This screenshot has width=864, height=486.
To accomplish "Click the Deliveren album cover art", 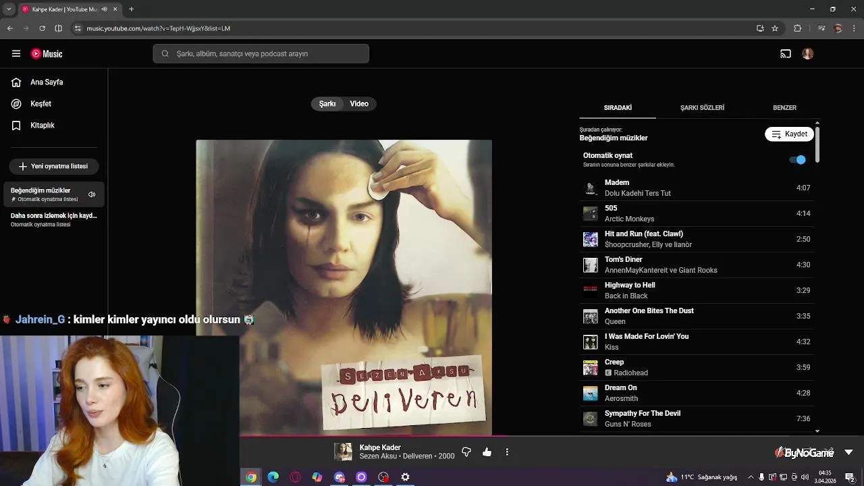I will tap(344, 288).
